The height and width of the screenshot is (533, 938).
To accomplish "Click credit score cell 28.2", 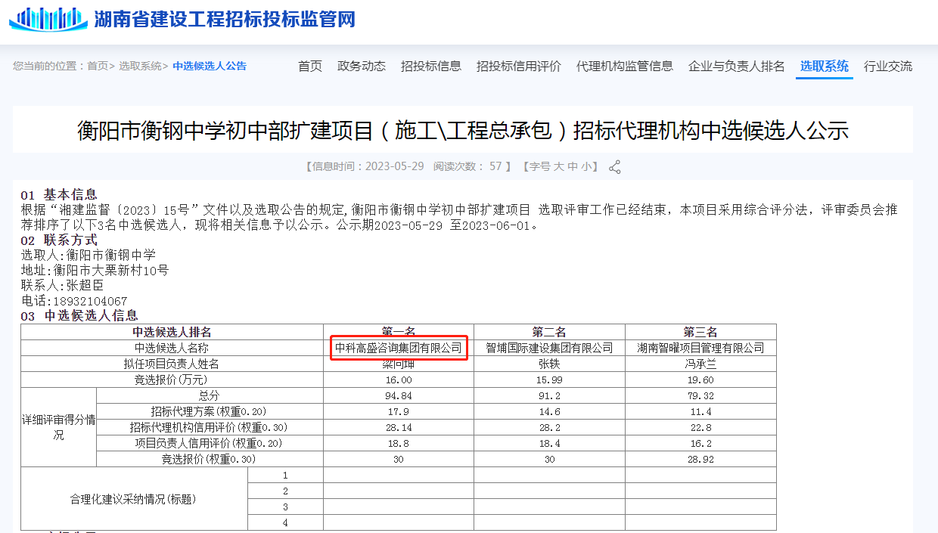I will [x=549, y=427].
